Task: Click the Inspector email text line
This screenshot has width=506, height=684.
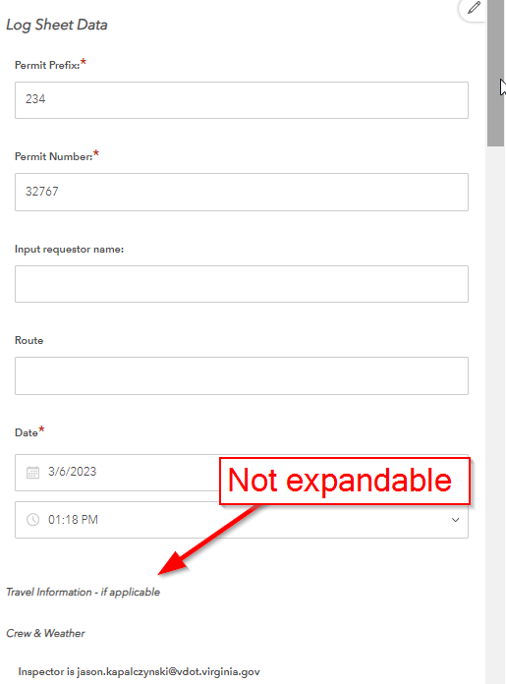Action: [140, 672]
